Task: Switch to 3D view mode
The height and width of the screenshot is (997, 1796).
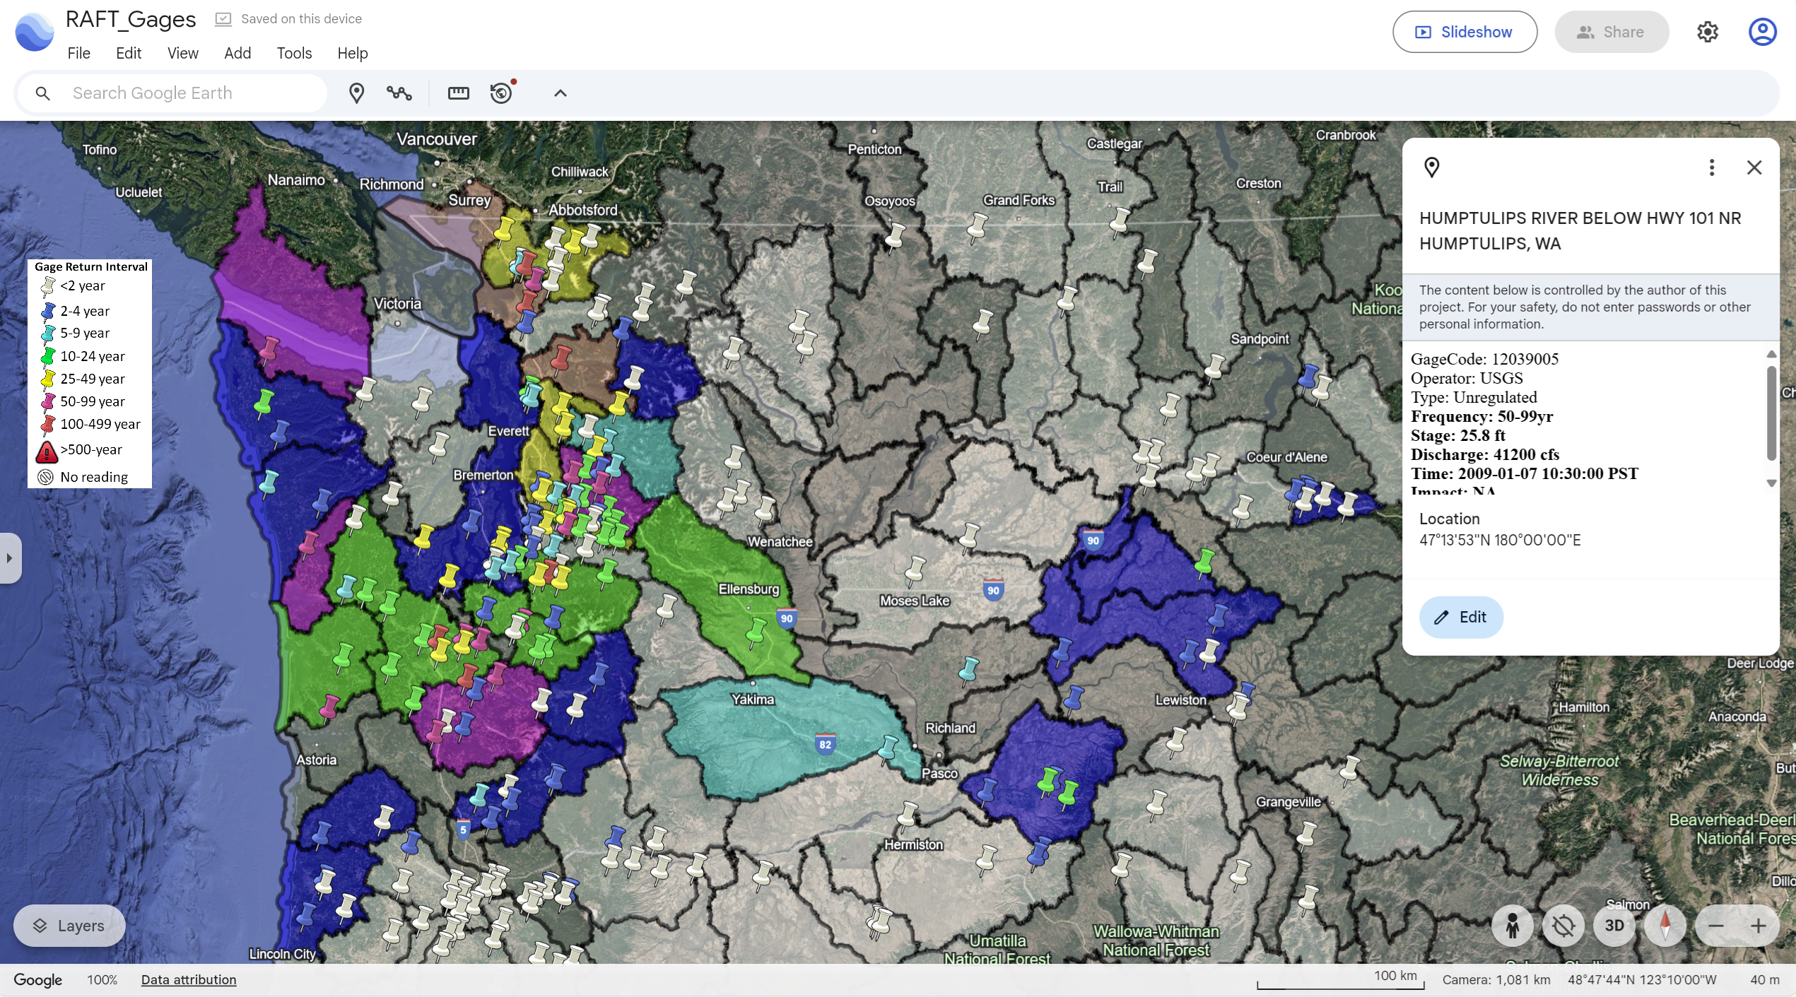Action: point(1614,925)
